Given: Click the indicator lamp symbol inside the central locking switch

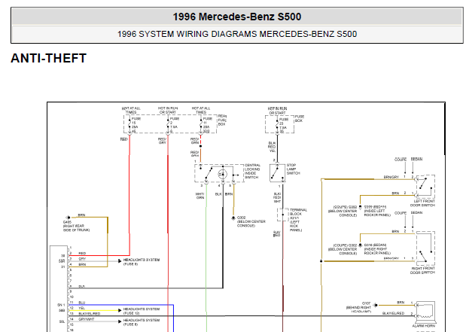Looking at the screenshot, I should coord(223,174).
